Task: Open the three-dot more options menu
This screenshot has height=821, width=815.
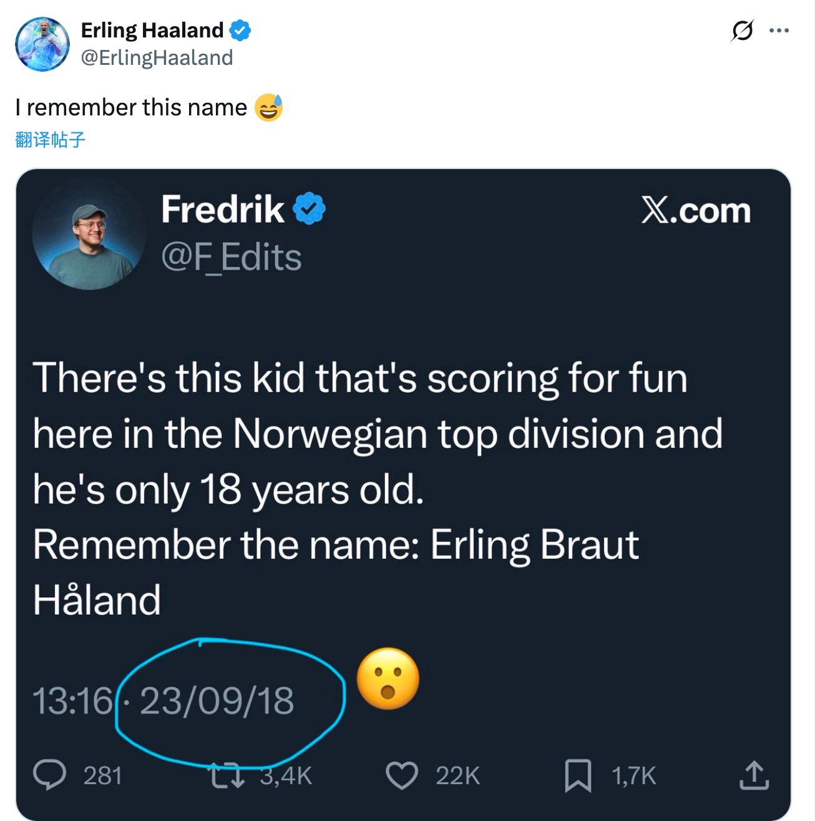Action: pos(779,30)
